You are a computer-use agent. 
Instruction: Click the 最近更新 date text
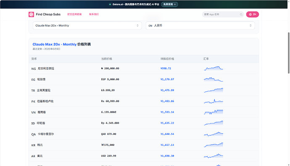[46, 49]
